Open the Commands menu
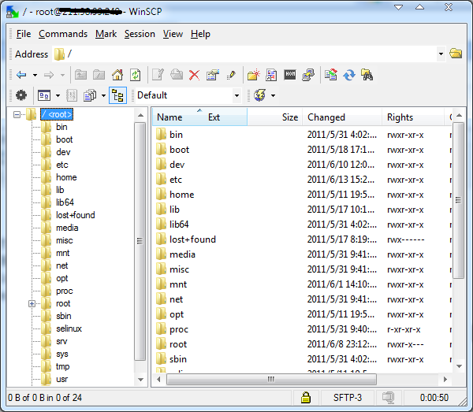Image resolution: width=473 pixels, height=412 pixels. pos(63,34)
